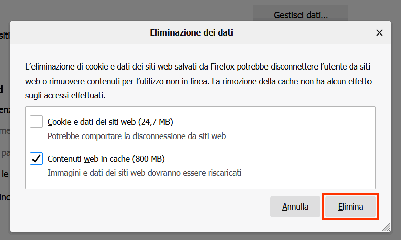Click the 'Potrebbe comportare la disconnessione' description
This screenshot has width=401, height=240.
coord(137,136)
